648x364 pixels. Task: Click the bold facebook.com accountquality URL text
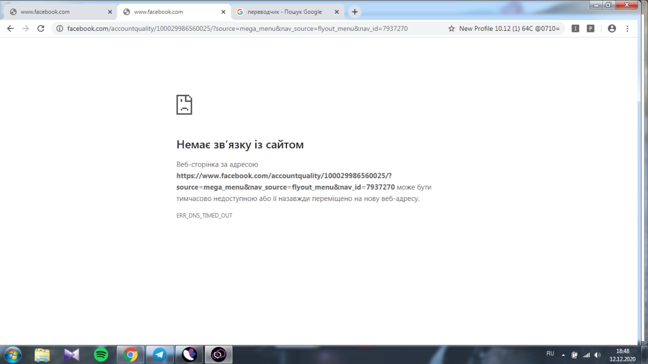[286, 181]
